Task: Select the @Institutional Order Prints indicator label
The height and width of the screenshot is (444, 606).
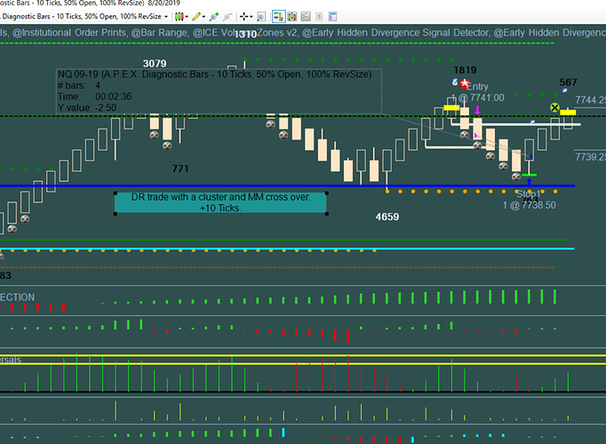Action: click(x=69, y=33)
